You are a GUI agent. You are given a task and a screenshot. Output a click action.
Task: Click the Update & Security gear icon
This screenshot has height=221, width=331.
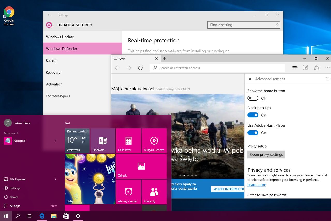coord(49,25)
